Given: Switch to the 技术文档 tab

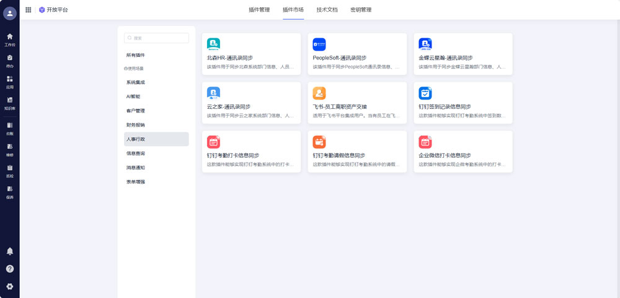Looking at the screenshot, I should pos(327,10).
